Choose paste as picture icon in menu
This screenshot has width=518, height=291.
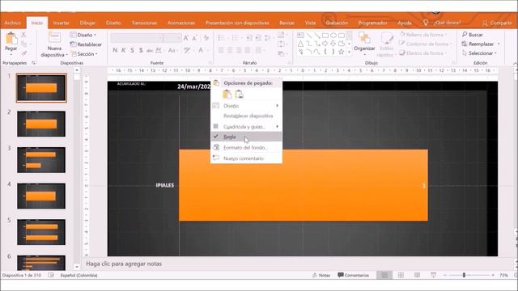click(x=240, y=95)
